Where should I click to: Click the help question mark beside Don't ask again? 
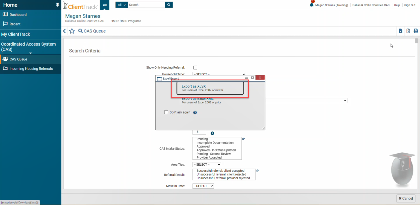coord(195,112)
